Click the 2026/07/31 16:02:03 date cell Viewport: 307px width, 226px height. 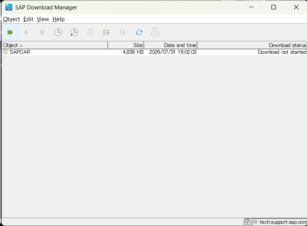(173, 52)
